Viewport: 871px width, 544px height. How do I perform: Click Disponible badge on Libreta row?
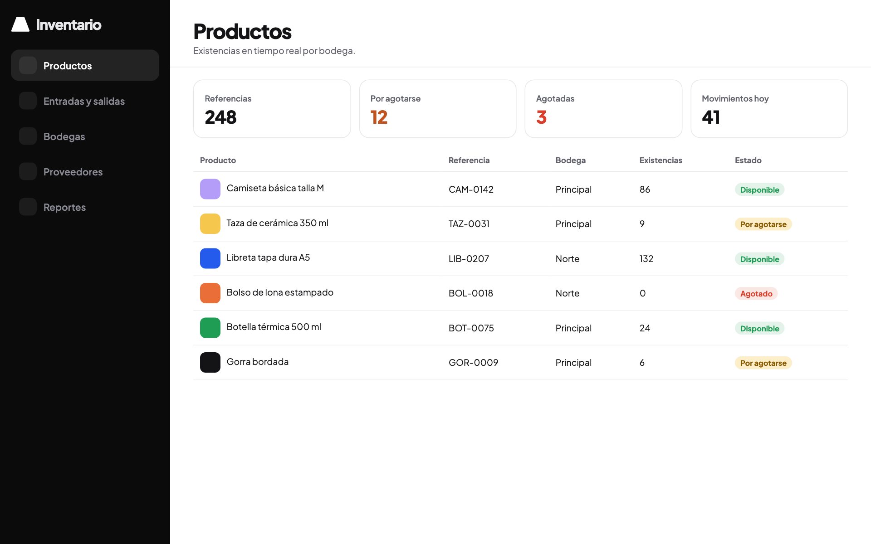click(x=760, y=259)
